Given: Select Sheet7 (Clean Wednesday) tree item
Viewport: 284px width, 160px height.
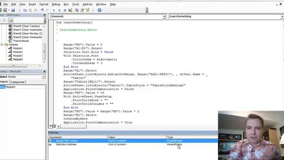Looking at the screenshot, I should pos(28,30).
